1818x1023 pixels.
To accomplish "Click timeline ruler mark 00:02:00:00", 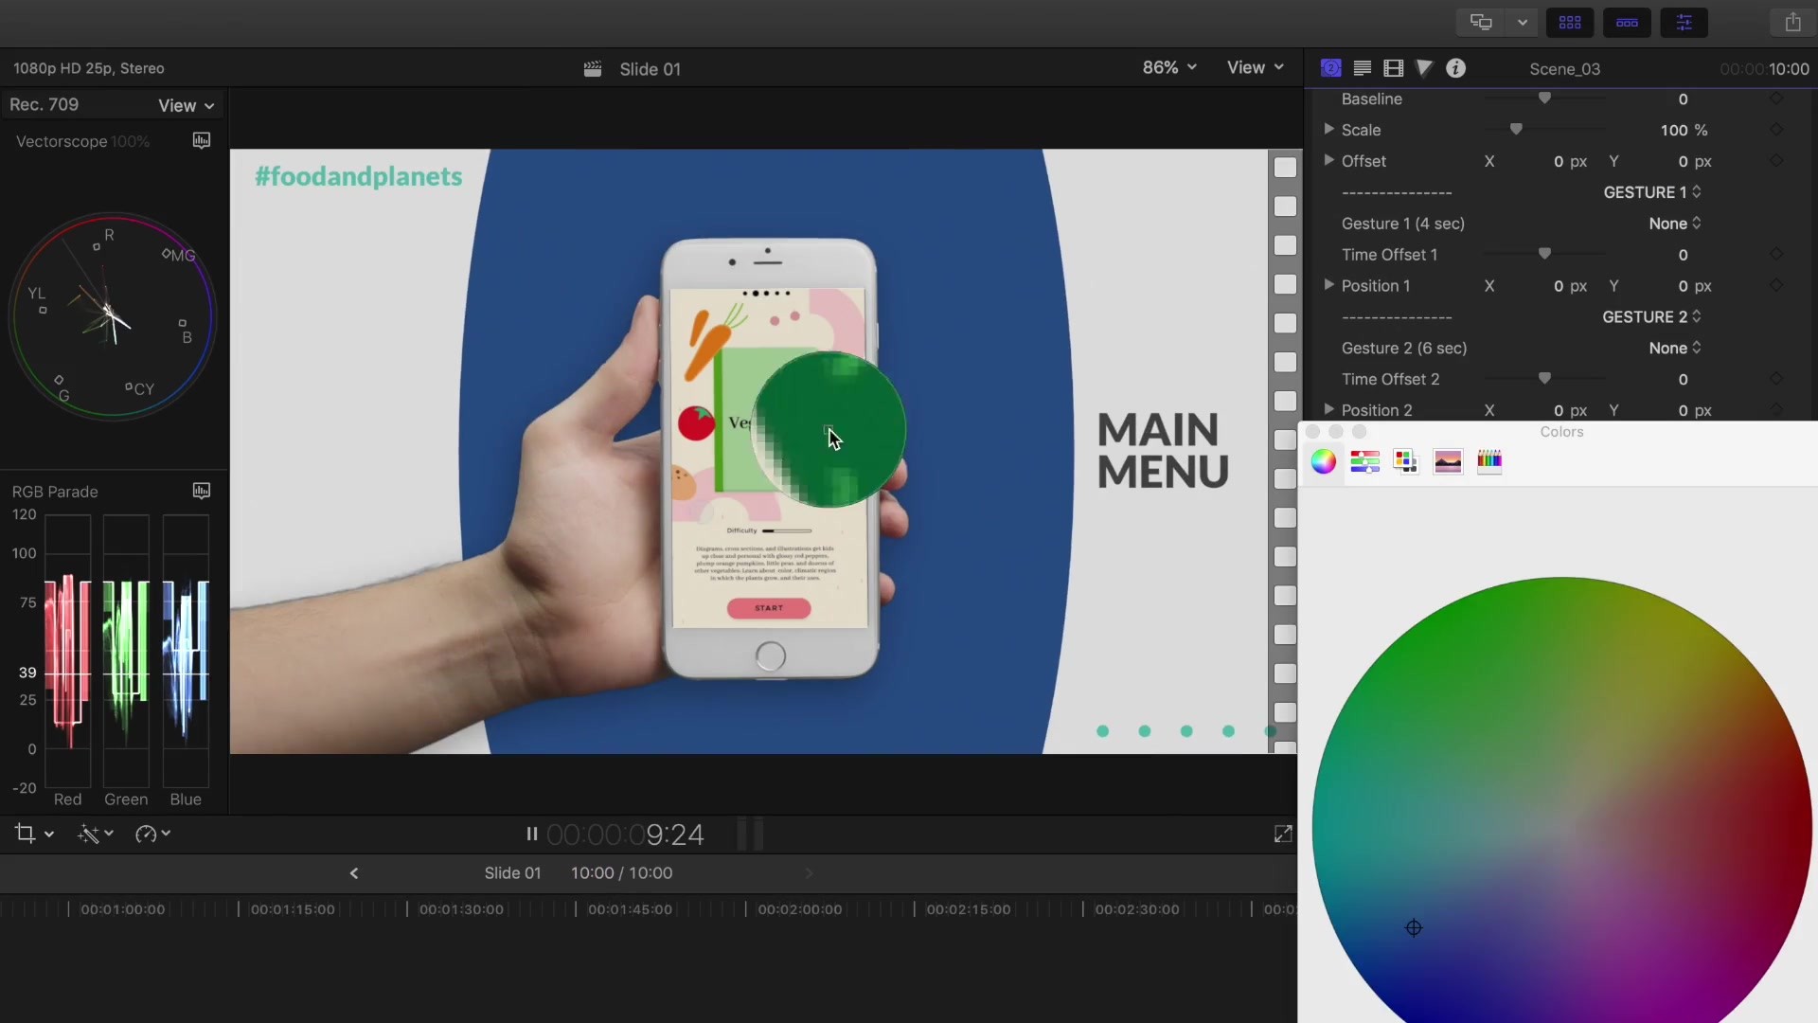I will click(x=799, y=909).
